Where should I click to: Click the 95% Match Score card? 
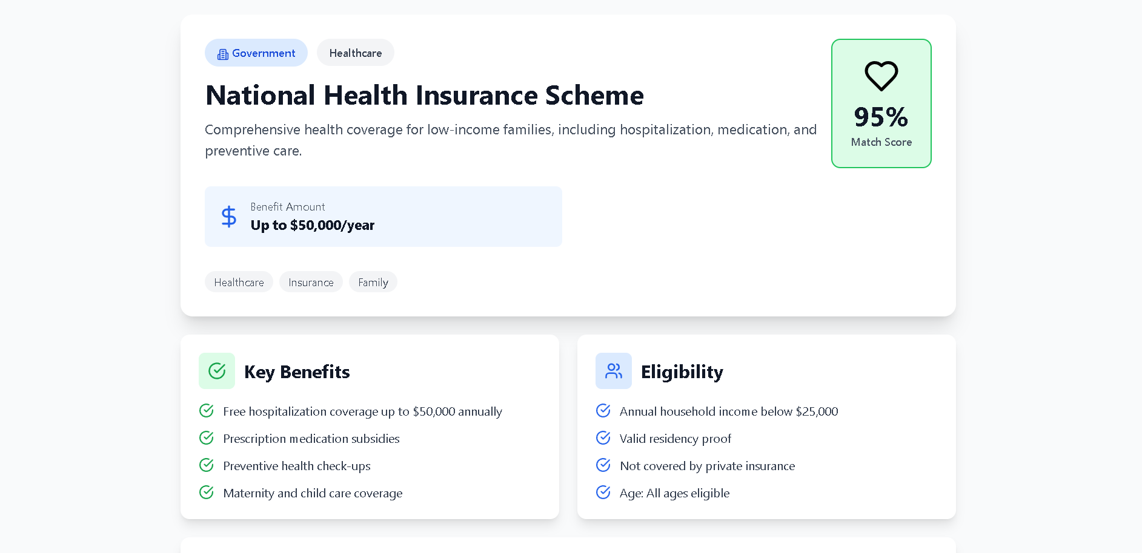[881, 103]
